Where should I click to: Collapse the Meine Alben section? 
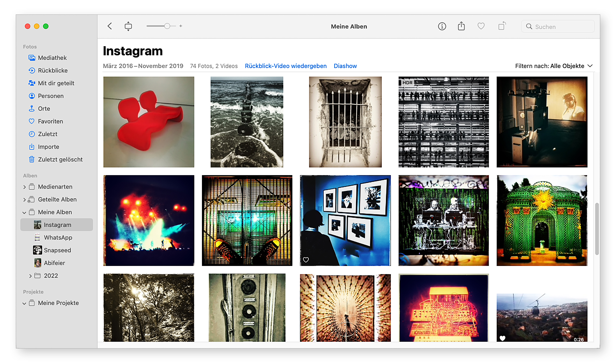pyautogui.click(x=24, y=213)
